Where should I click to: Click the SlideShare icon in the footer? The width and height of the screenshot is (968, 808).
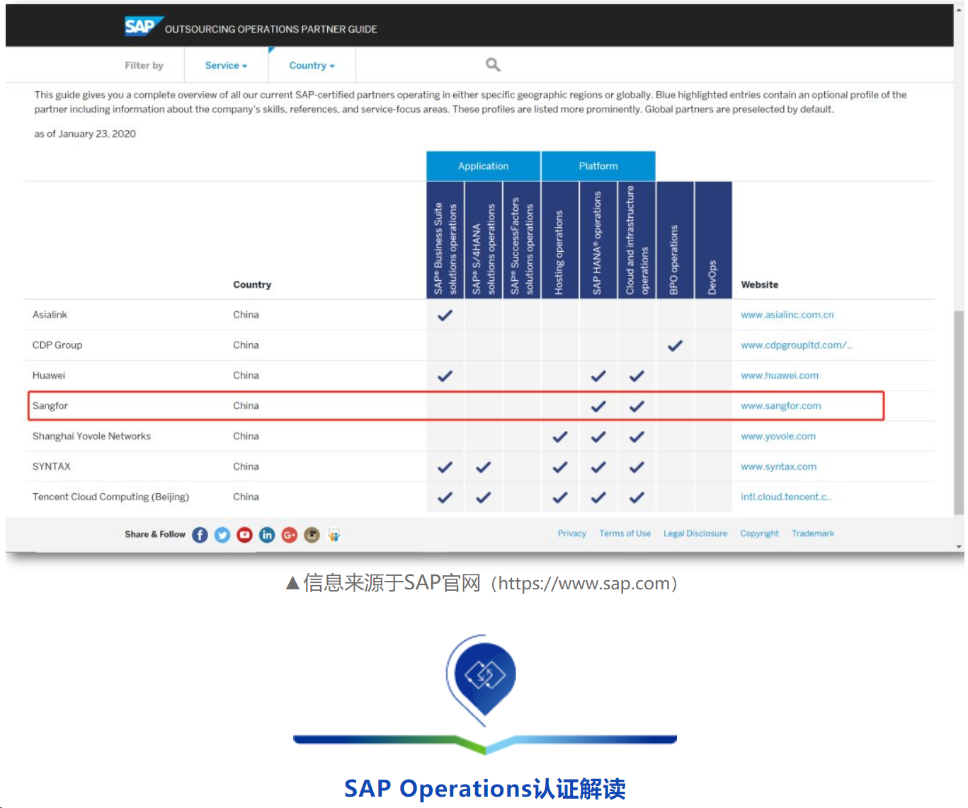click(334, 535)
